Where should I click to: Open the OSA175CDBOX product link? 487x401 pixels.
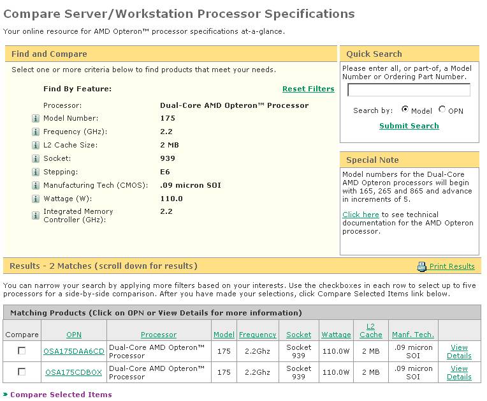point(73,372)
